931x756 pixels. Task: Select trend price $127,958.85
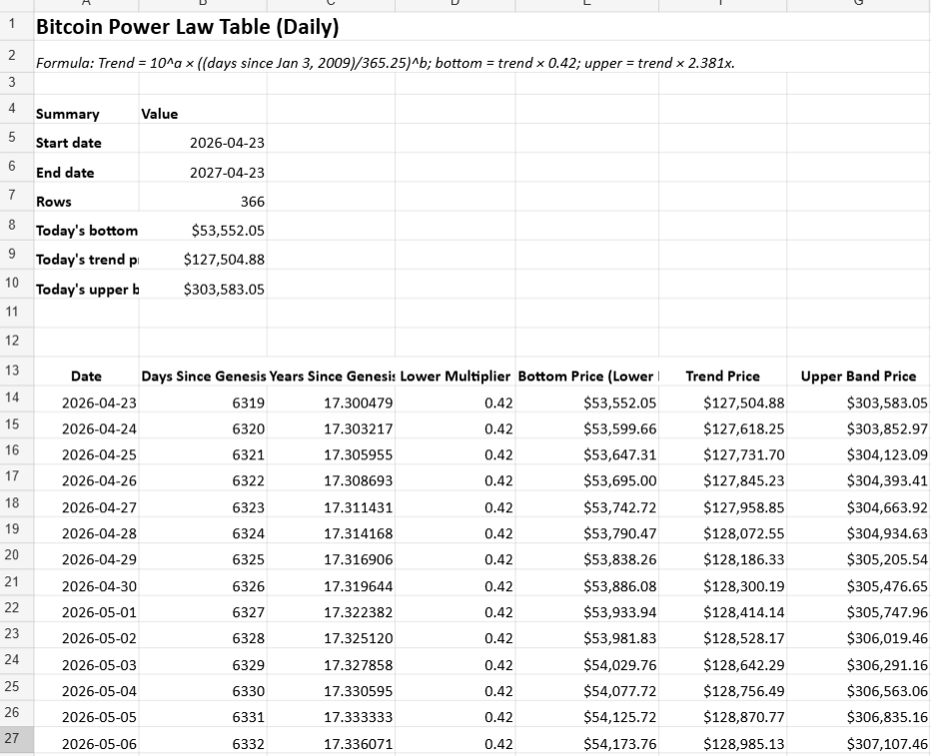(x=723, y=503)
